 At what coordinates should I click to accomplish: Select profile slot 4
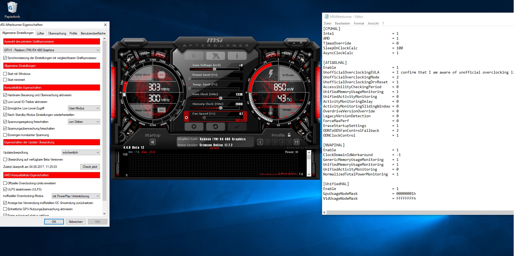click(282, 142)
